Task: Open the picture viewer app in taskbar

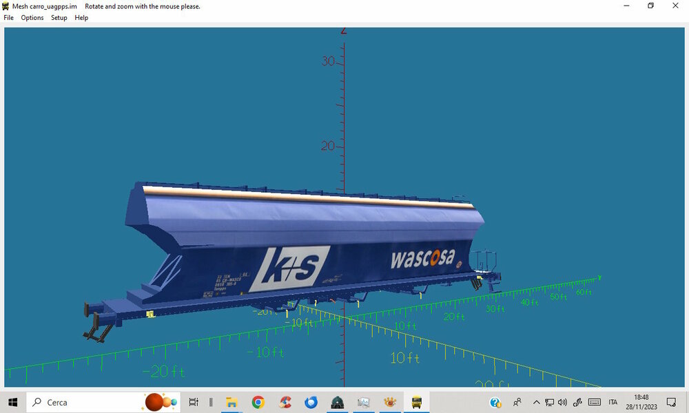Action: 363,402
